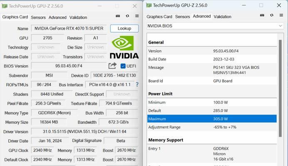Screen dimensions: 288x166
Task: Open Validation tab in right window
Action: click(222, 17)
